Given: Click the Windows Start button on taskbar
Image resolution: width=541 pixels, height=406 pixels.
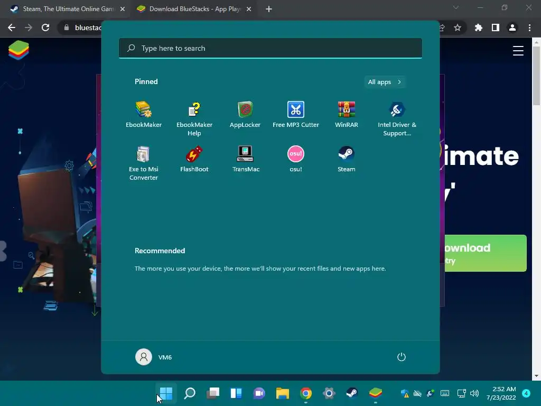Looking at the screenshot, I should (166, 393).
